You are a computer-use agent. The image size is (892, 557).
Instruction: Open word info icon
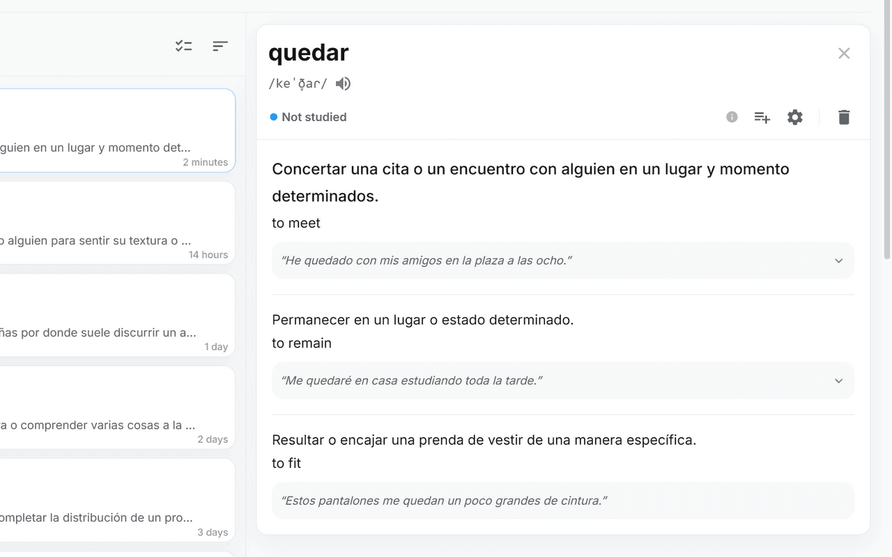732,117
